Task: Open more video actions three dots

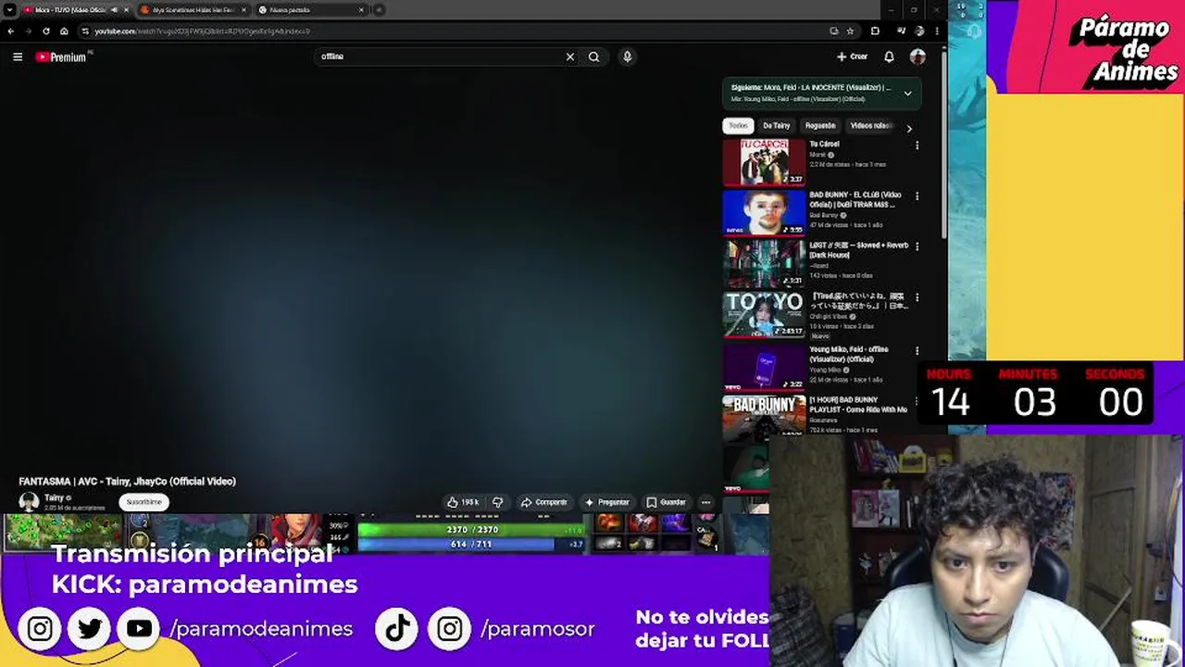Action: pyautogui.click(x=705, y=502)
